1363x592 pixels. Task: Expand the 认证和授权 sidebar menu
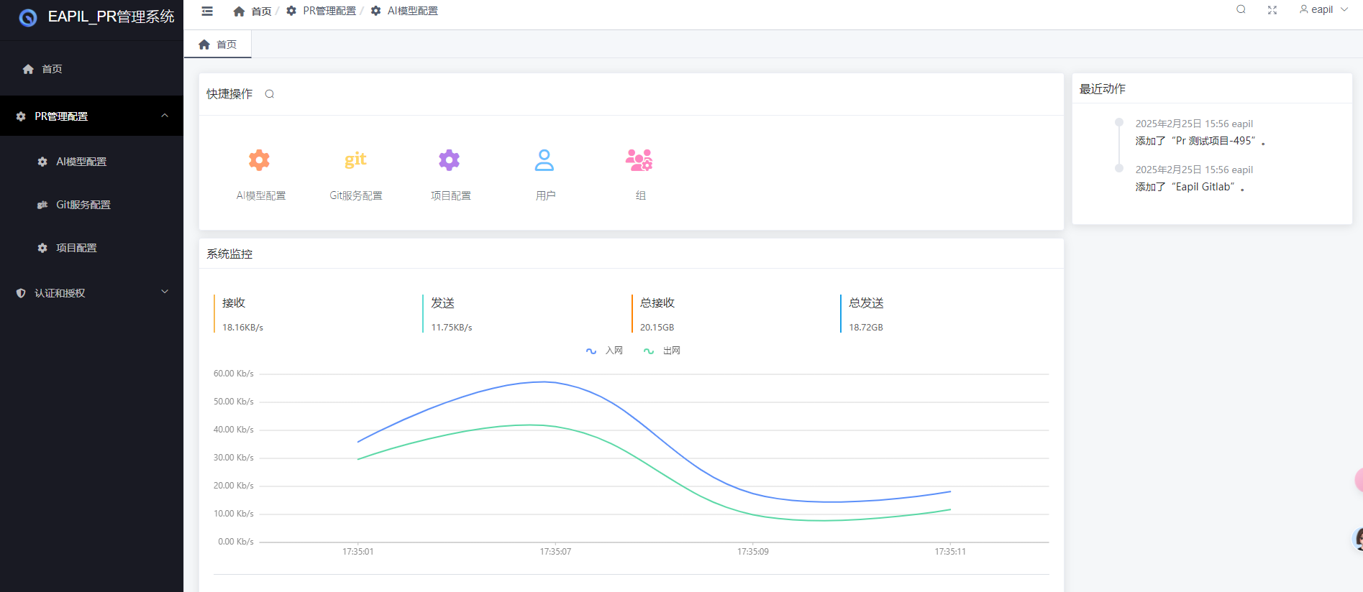click(91, 293)
